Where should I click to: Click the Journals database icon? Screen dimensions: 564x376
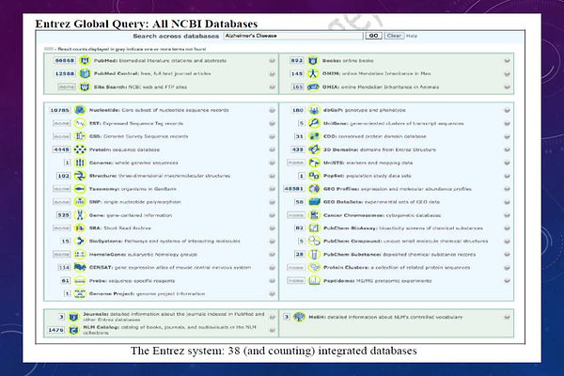[x=73, y=317]
